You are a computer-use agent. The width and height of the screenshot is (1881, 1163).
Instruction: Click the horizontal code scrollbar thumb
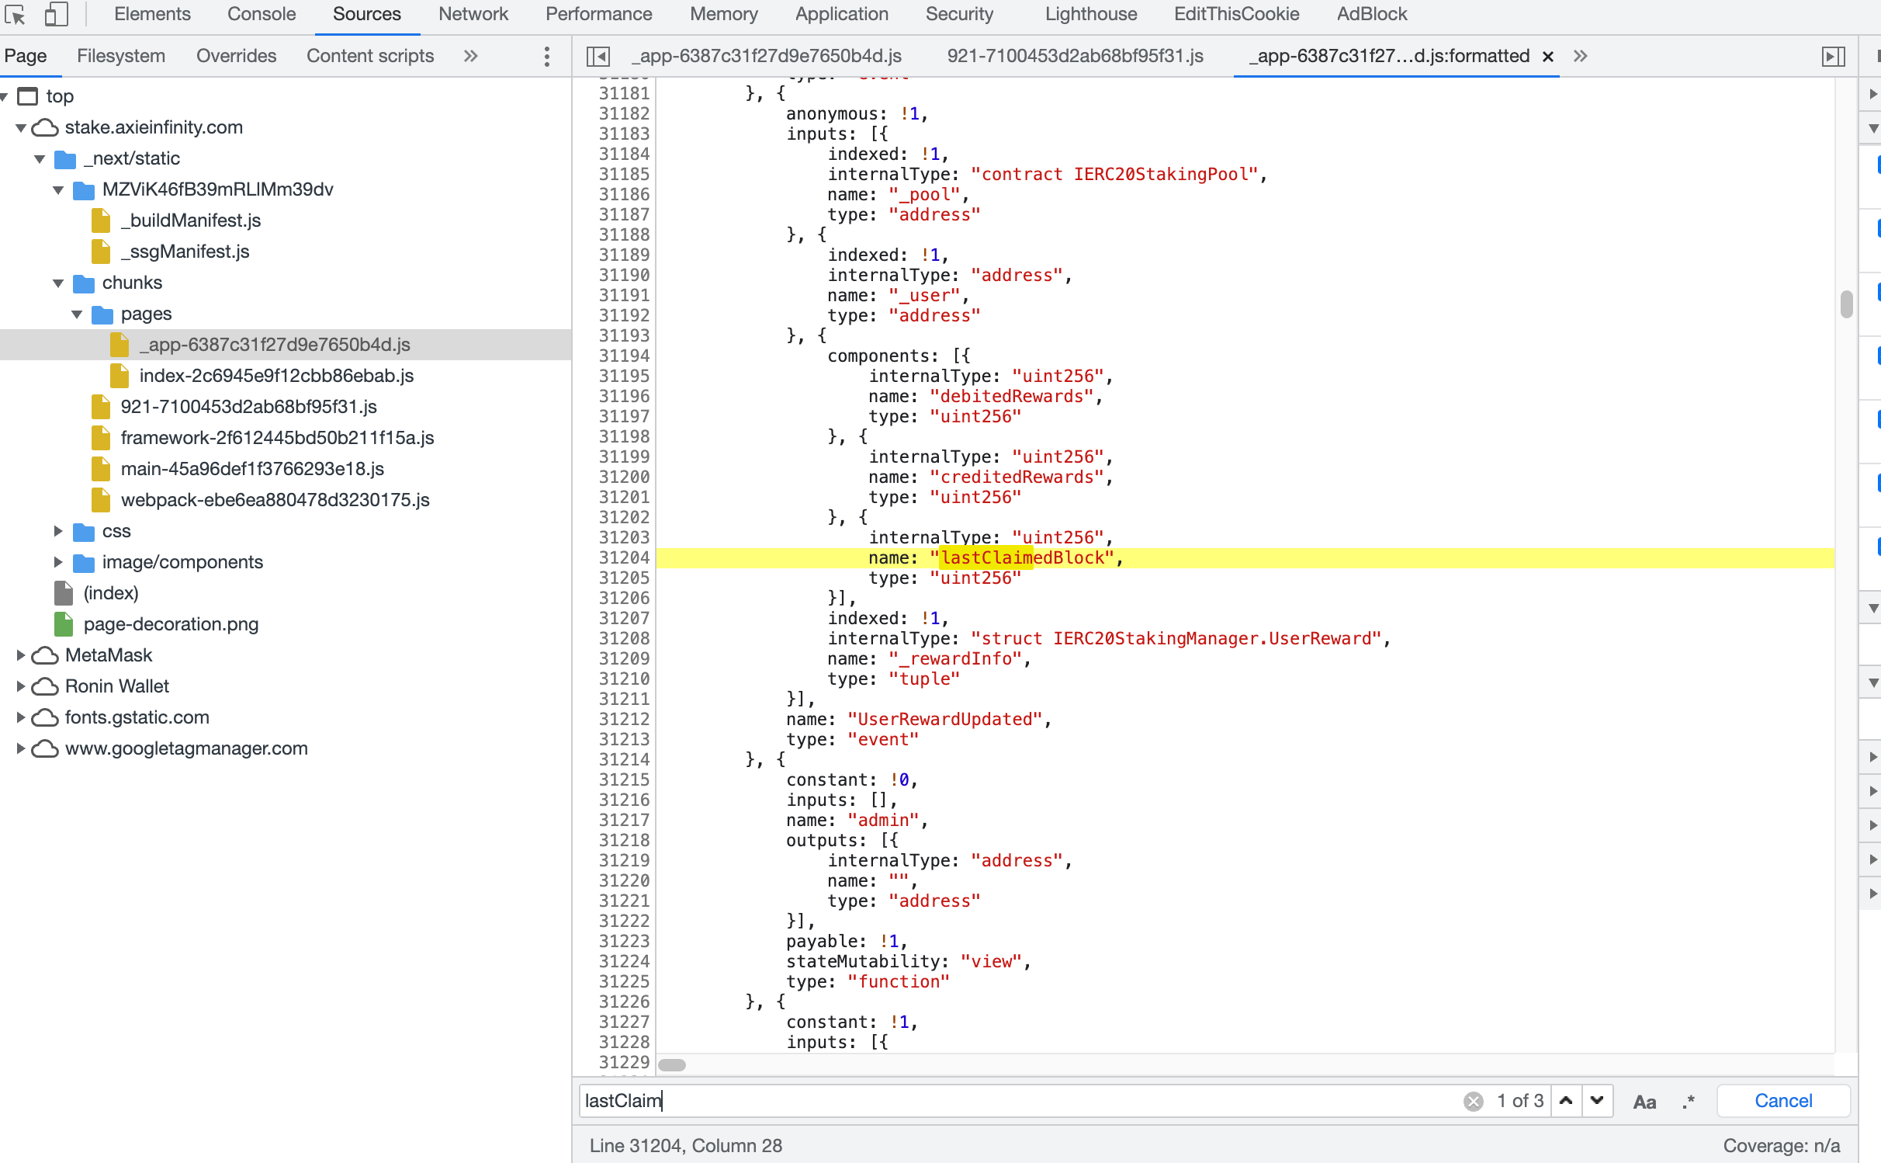tap(672, 1064)
